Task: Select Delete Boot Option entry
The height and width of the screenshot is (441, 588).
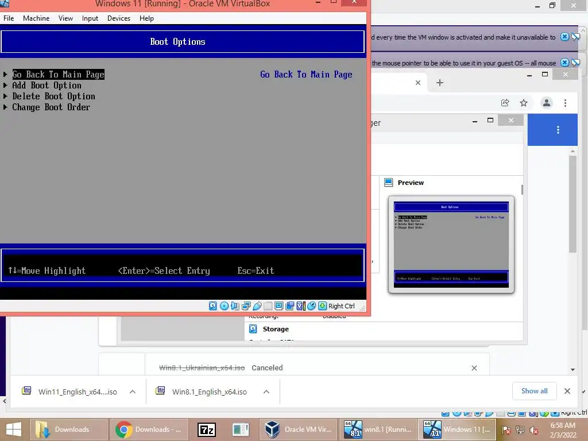Action: (x=53, y=96)
